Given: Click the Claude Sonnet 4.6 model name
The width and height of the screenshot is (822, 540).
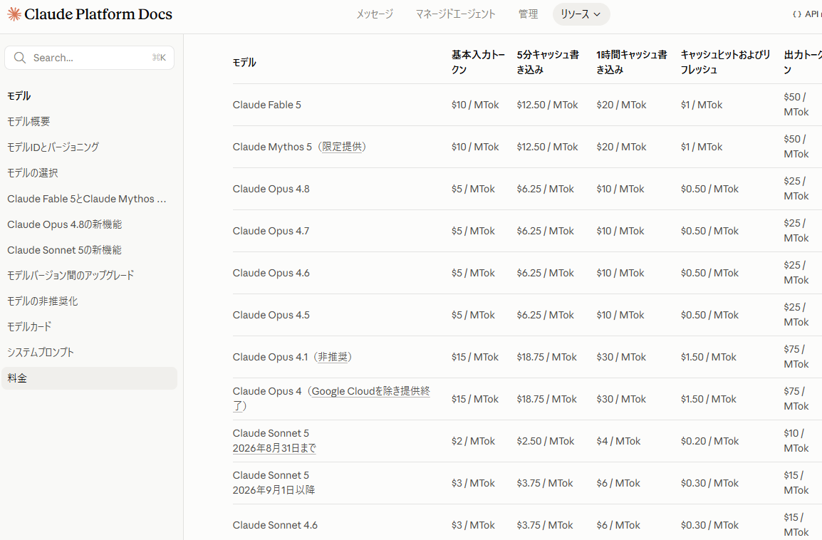Looking at the screenshot, I should (x=275, y=525).
